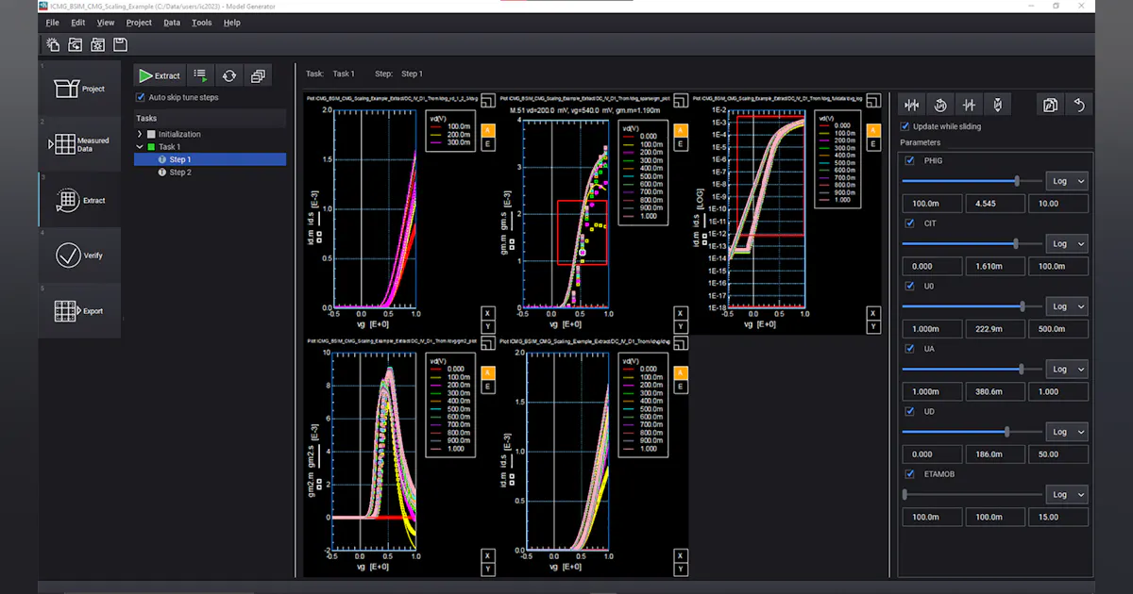Uncheck the ETAMOB parameter checkbox
The height and width of the screenshot is (594, 1133).
(910, 474)
